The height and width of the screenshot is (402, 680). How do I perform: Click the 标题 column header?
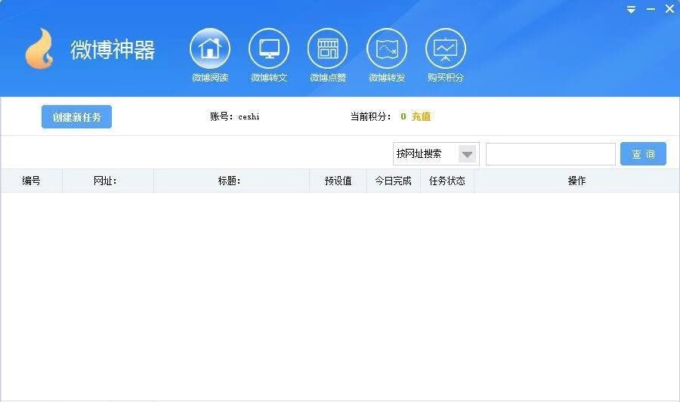[x=231, y=181]
